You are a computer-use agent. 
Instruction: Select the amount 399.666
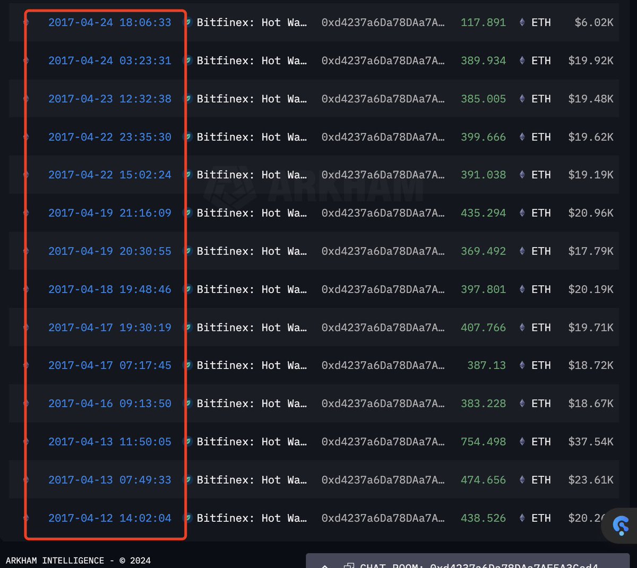click(483, 137)
